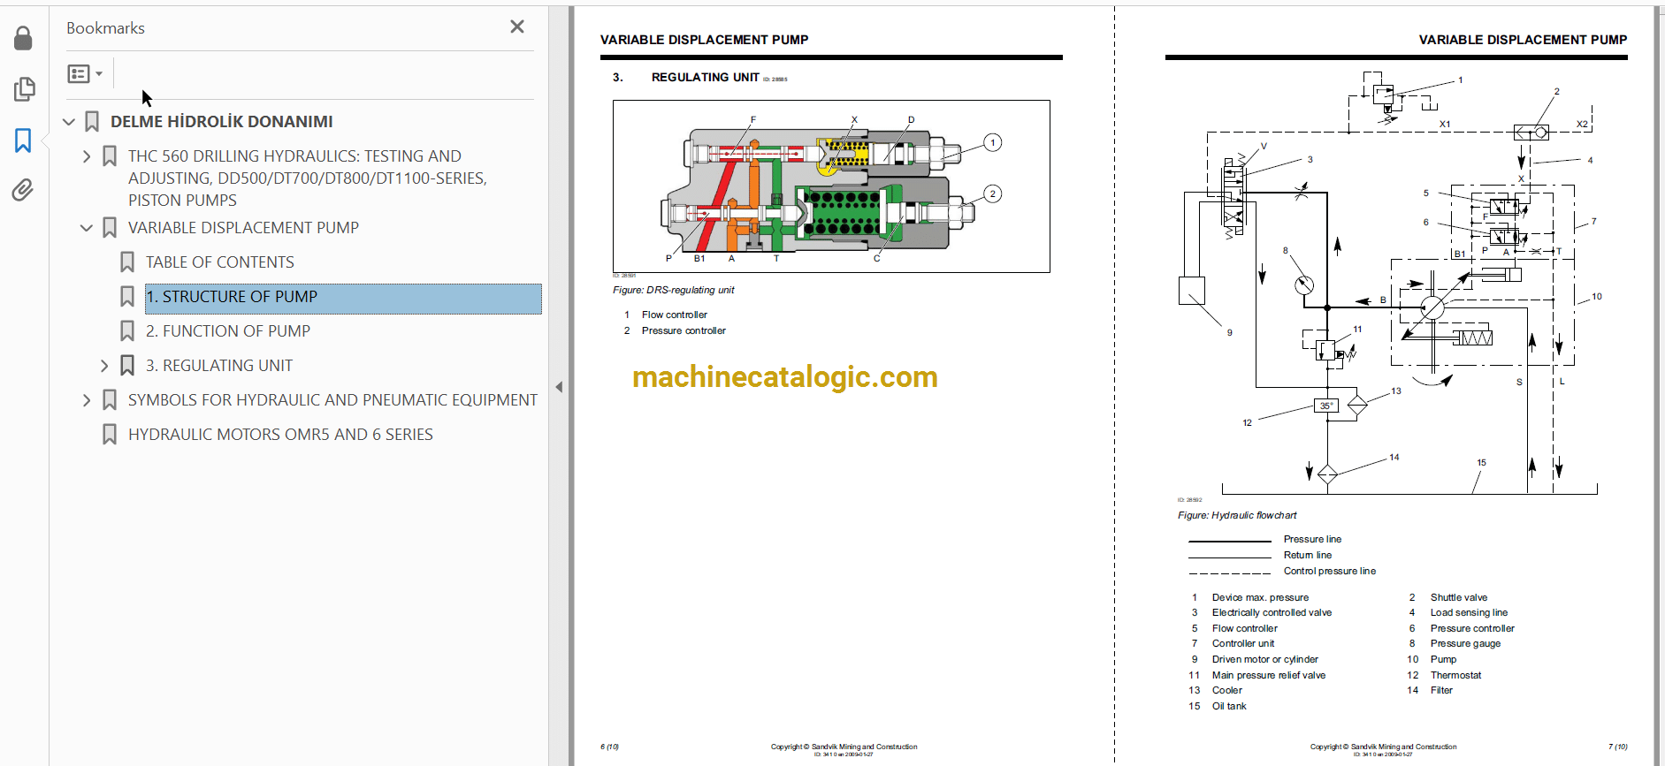Open the page thumbnails panel icon

click(x=24, y=88)
